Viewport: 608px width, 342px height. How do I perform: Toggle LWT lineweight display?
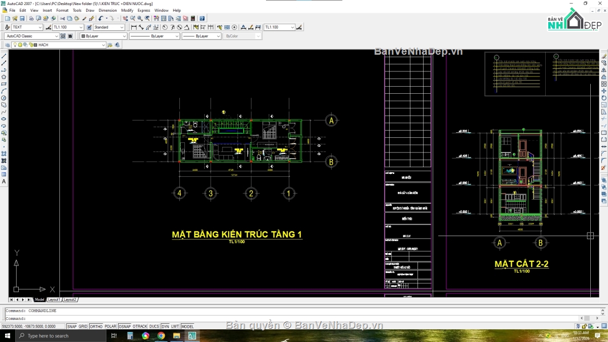pos(175,327)
